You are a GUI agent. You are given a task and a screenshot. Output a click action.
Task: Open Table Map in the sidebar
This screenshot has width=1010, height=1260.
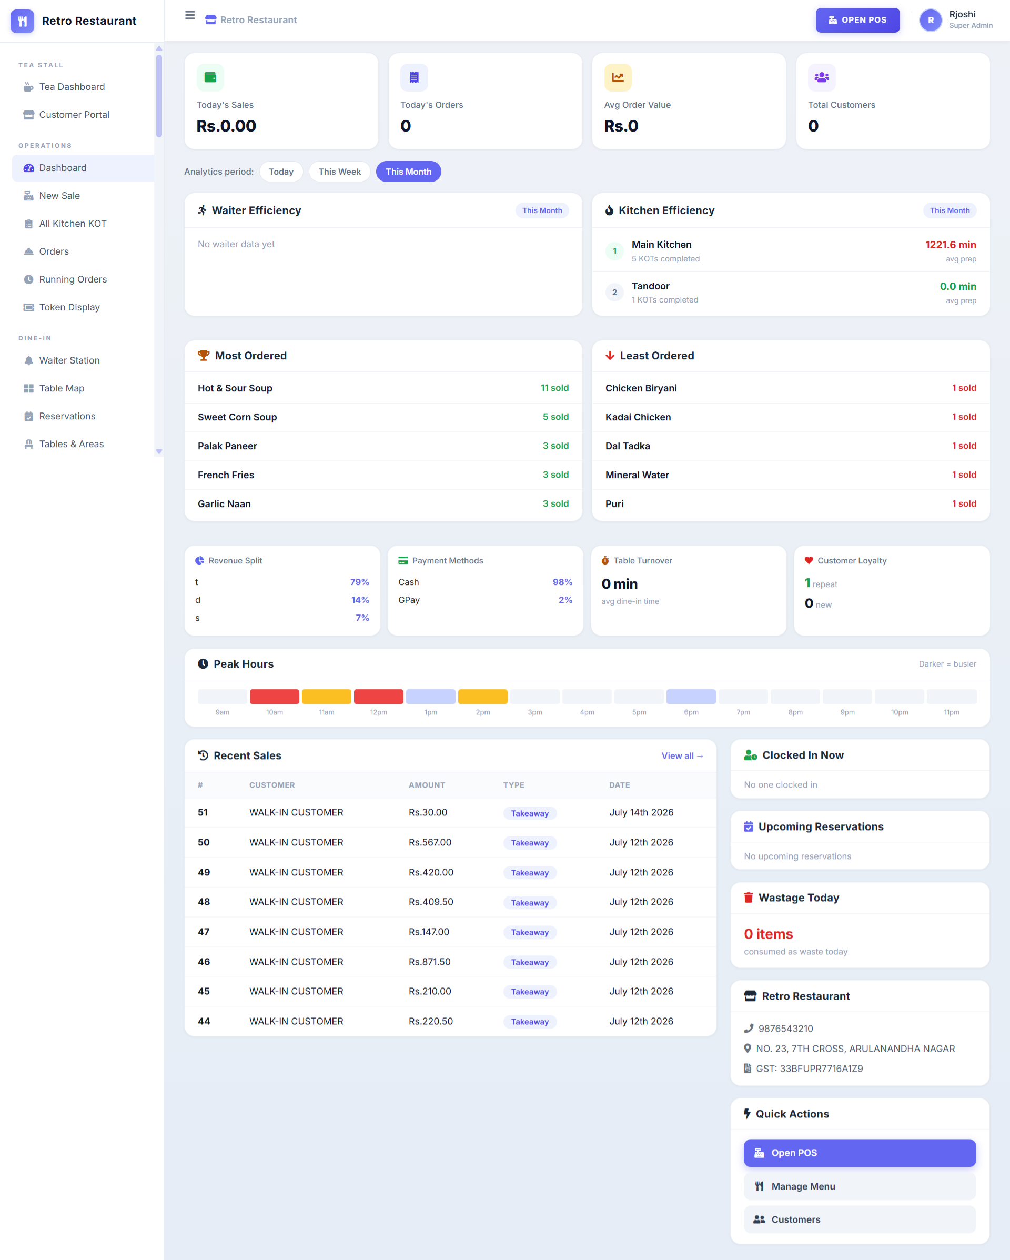click(83, 389)
